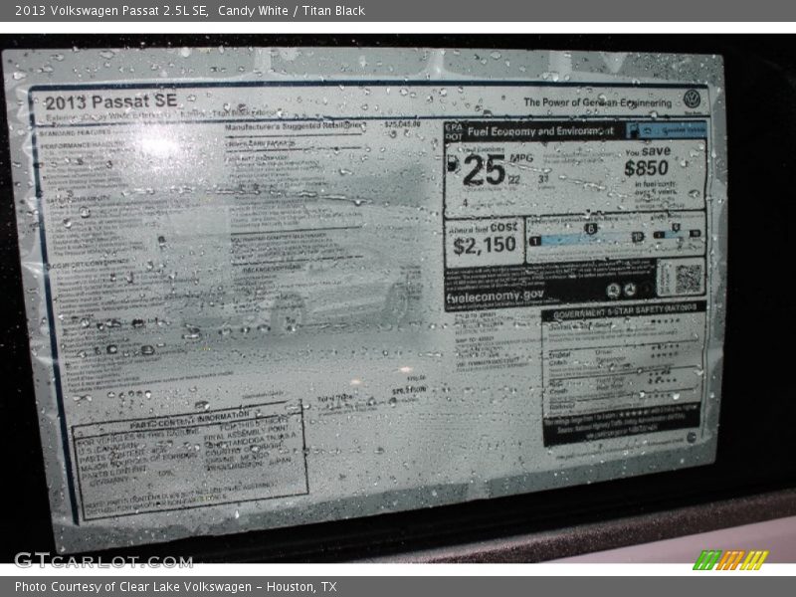Click the 'Fuel Economy and Environment' header
The image size is (796, 597).
pyautogui.click(x=540, y=131)
